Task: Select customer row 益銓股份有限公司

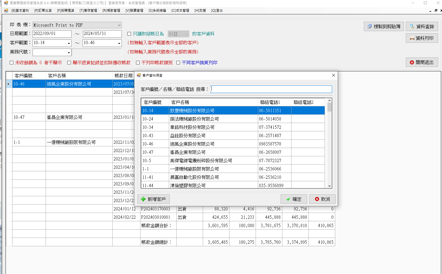Action: (233, 135)
